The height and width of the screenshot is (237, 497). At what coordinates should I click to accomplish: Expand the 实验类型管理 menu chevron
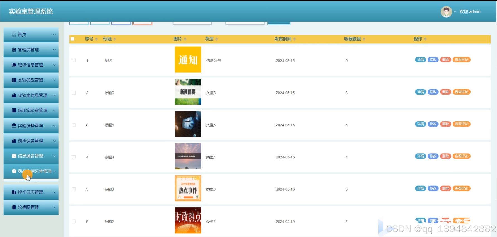pos(54,80)
